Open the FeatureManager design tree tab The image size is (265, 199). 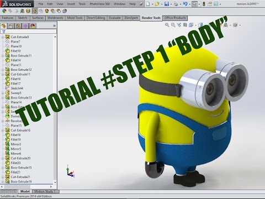pyautogui.click(x=4, y=26)
